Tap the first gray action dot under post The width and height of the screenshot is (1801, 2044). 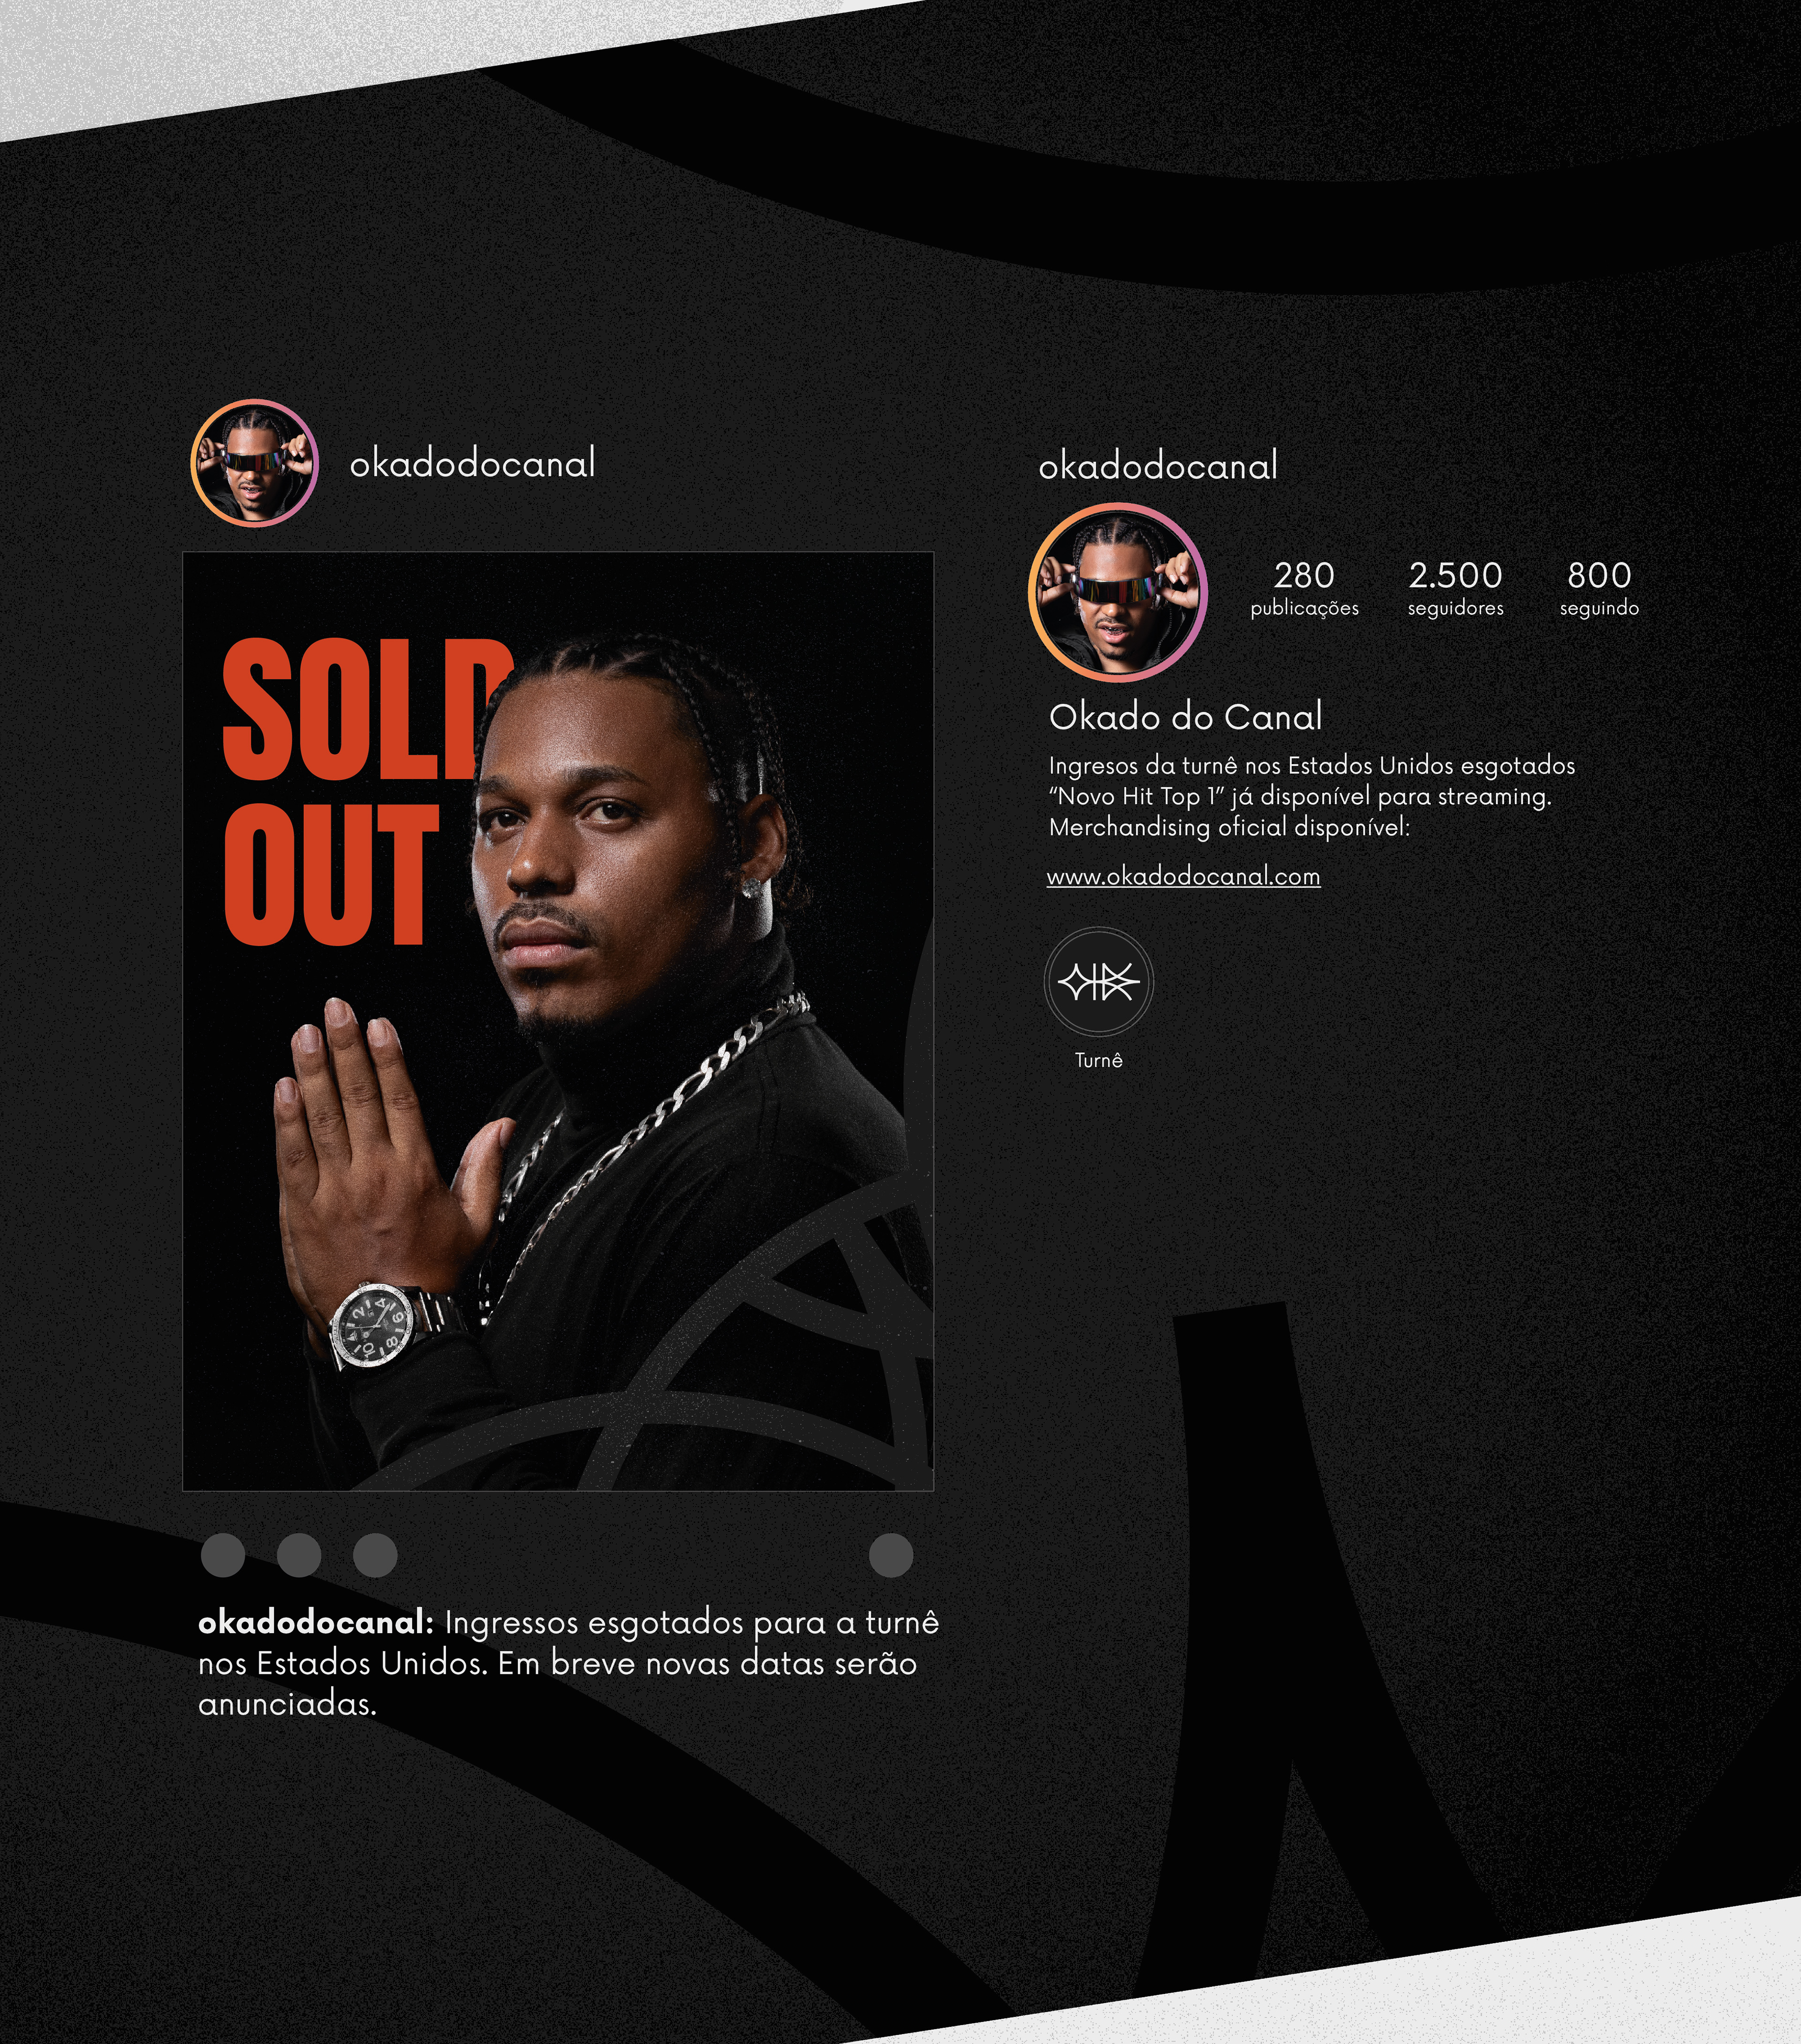click(x=223, y=1555)
